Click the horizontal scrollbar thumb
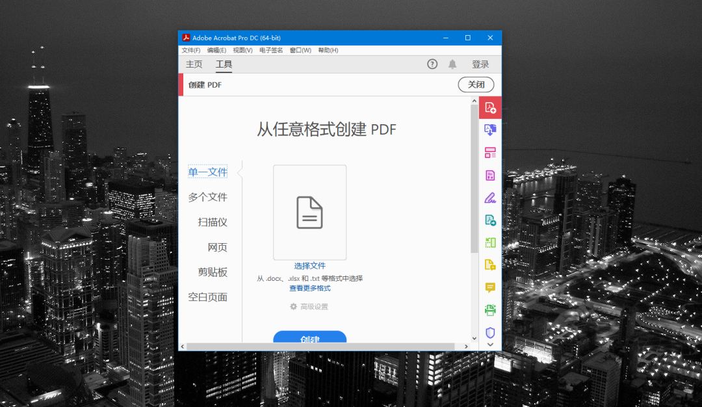The height and width of the screenshot is (407, 702). [320, 347]
